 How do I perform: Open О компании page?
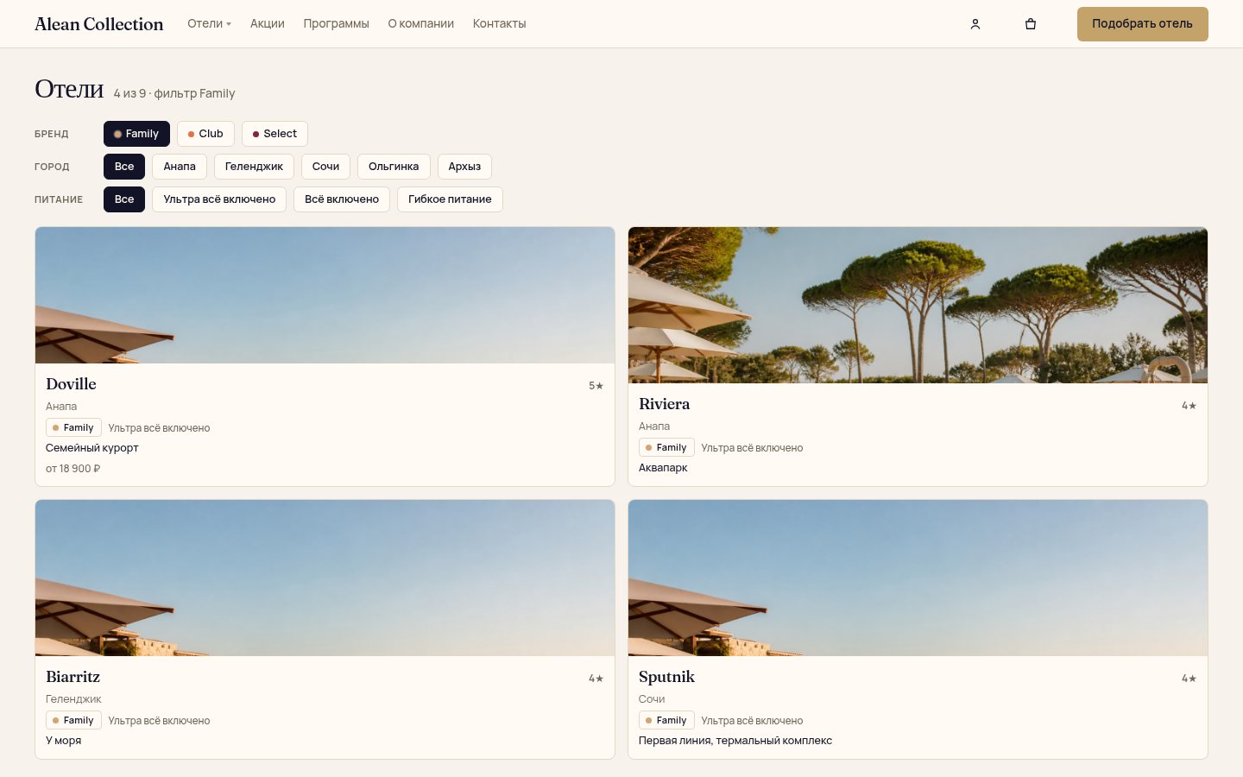[421, 23]
